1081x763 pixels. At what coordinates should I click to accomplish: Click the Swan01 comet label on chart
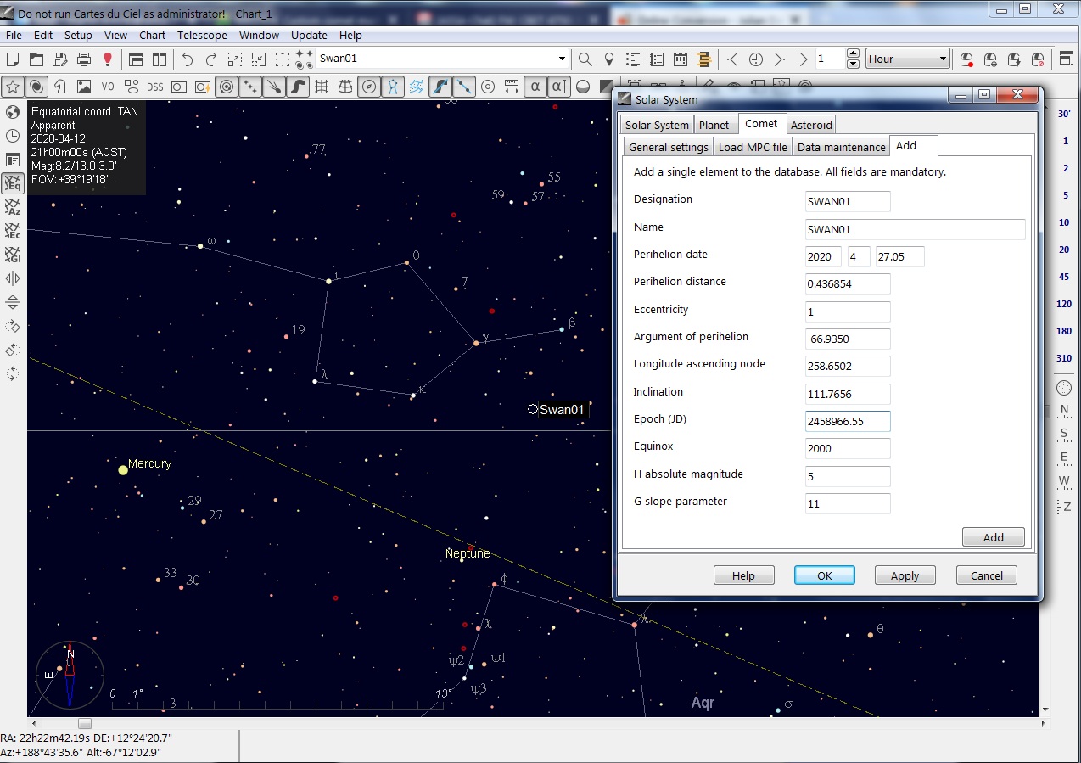tap(563, 410)
